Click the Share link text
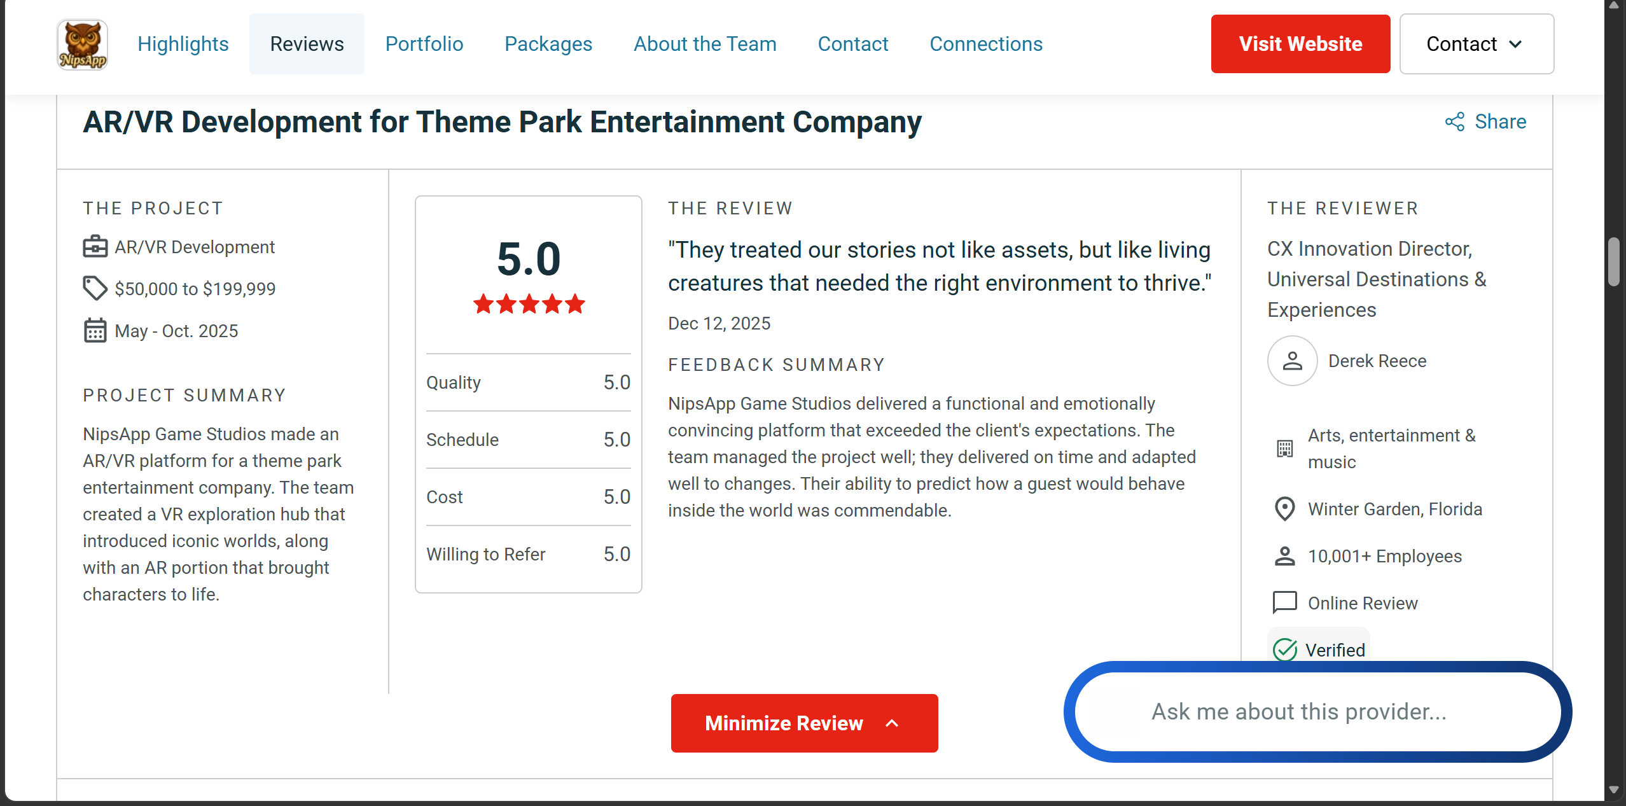 tap(1500, 122)
